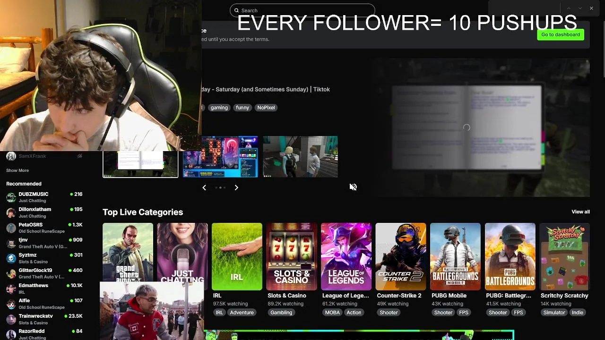The height and width of the screenshot is (340, 605).
Task: Click the Indie tag
Action: tap(578, 313)
